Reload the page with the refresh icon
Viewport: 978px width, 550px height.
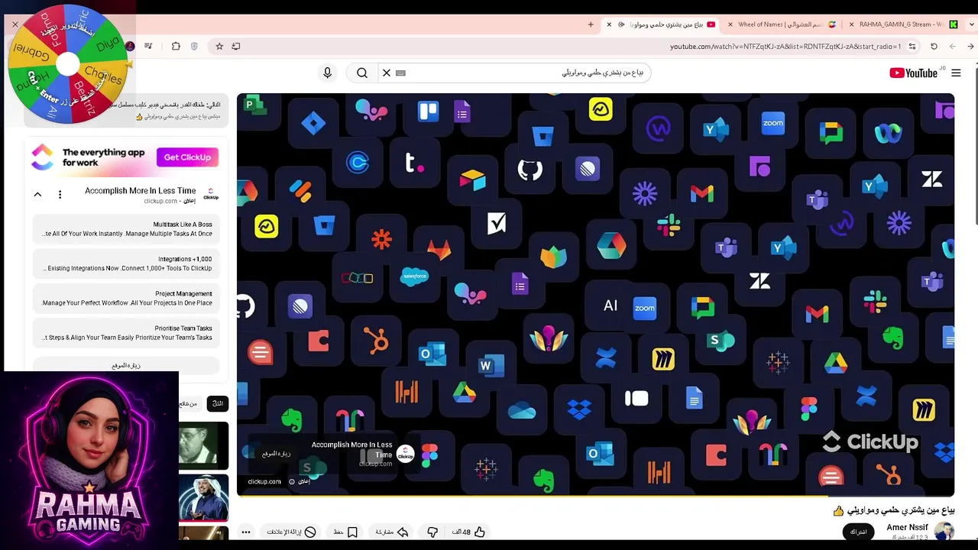point(934,47)
